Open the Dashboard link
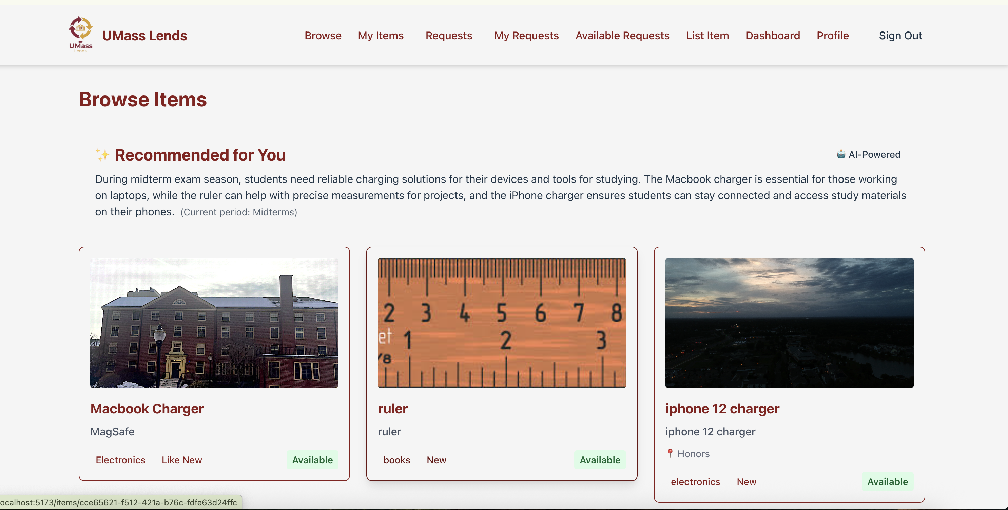Image resolution: width=1008 pixels, height=510 pixels. (x=772, y=36)
